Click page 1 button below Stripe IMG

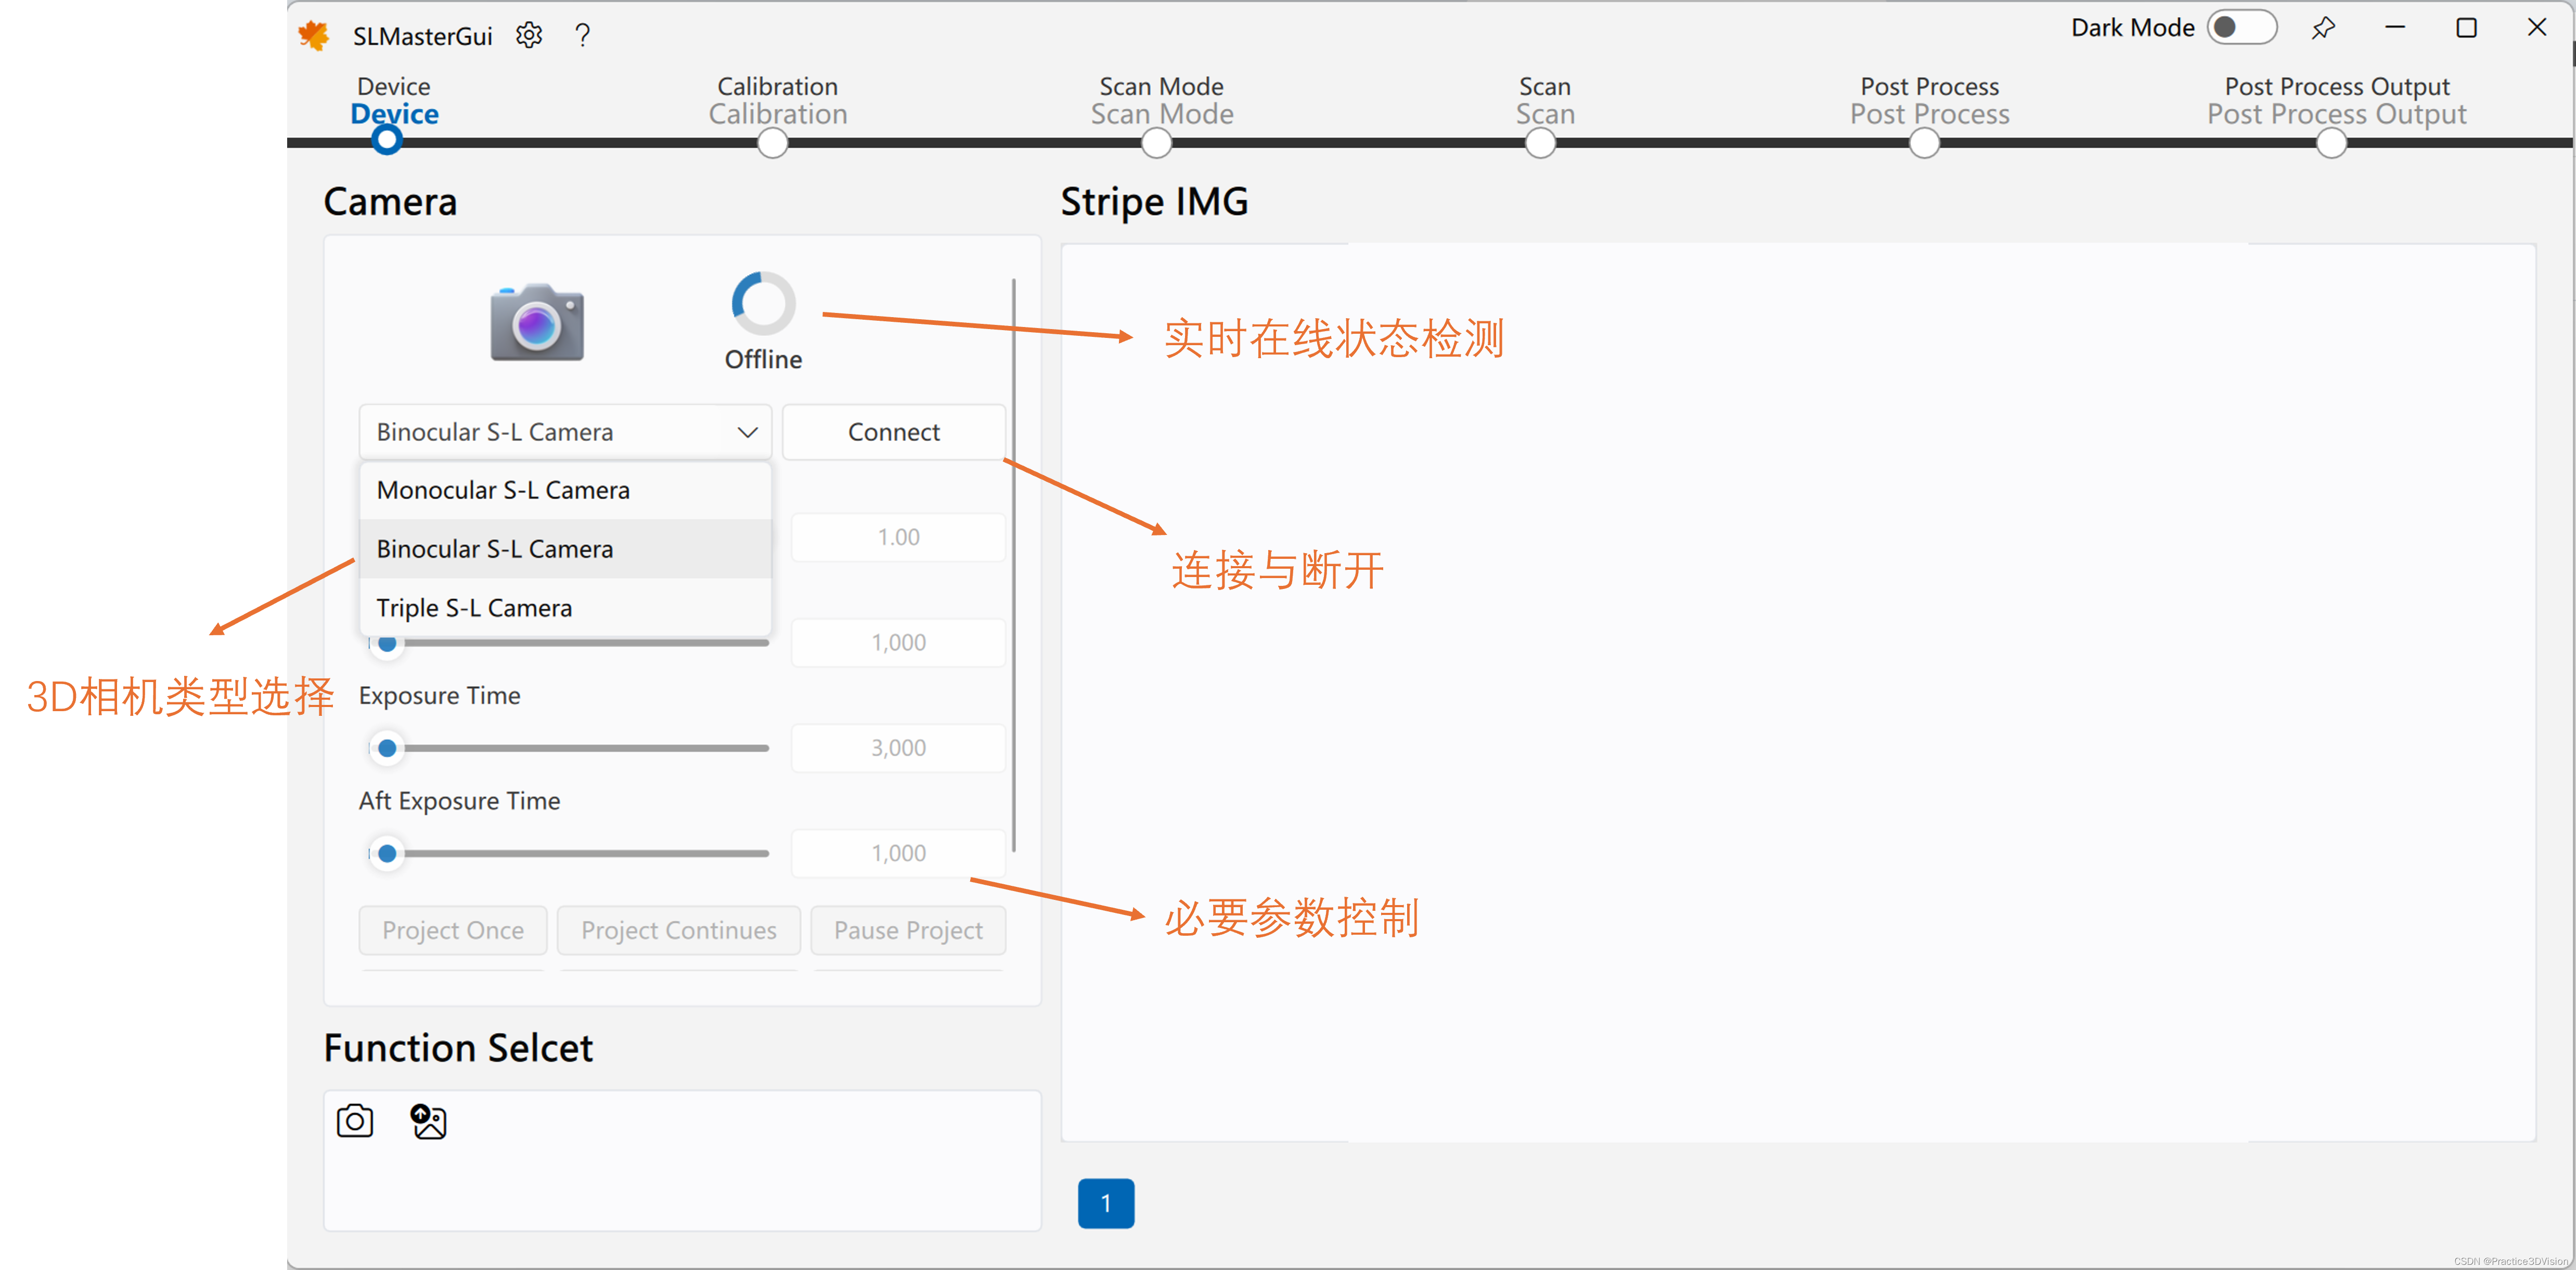pos(1106,1203)
